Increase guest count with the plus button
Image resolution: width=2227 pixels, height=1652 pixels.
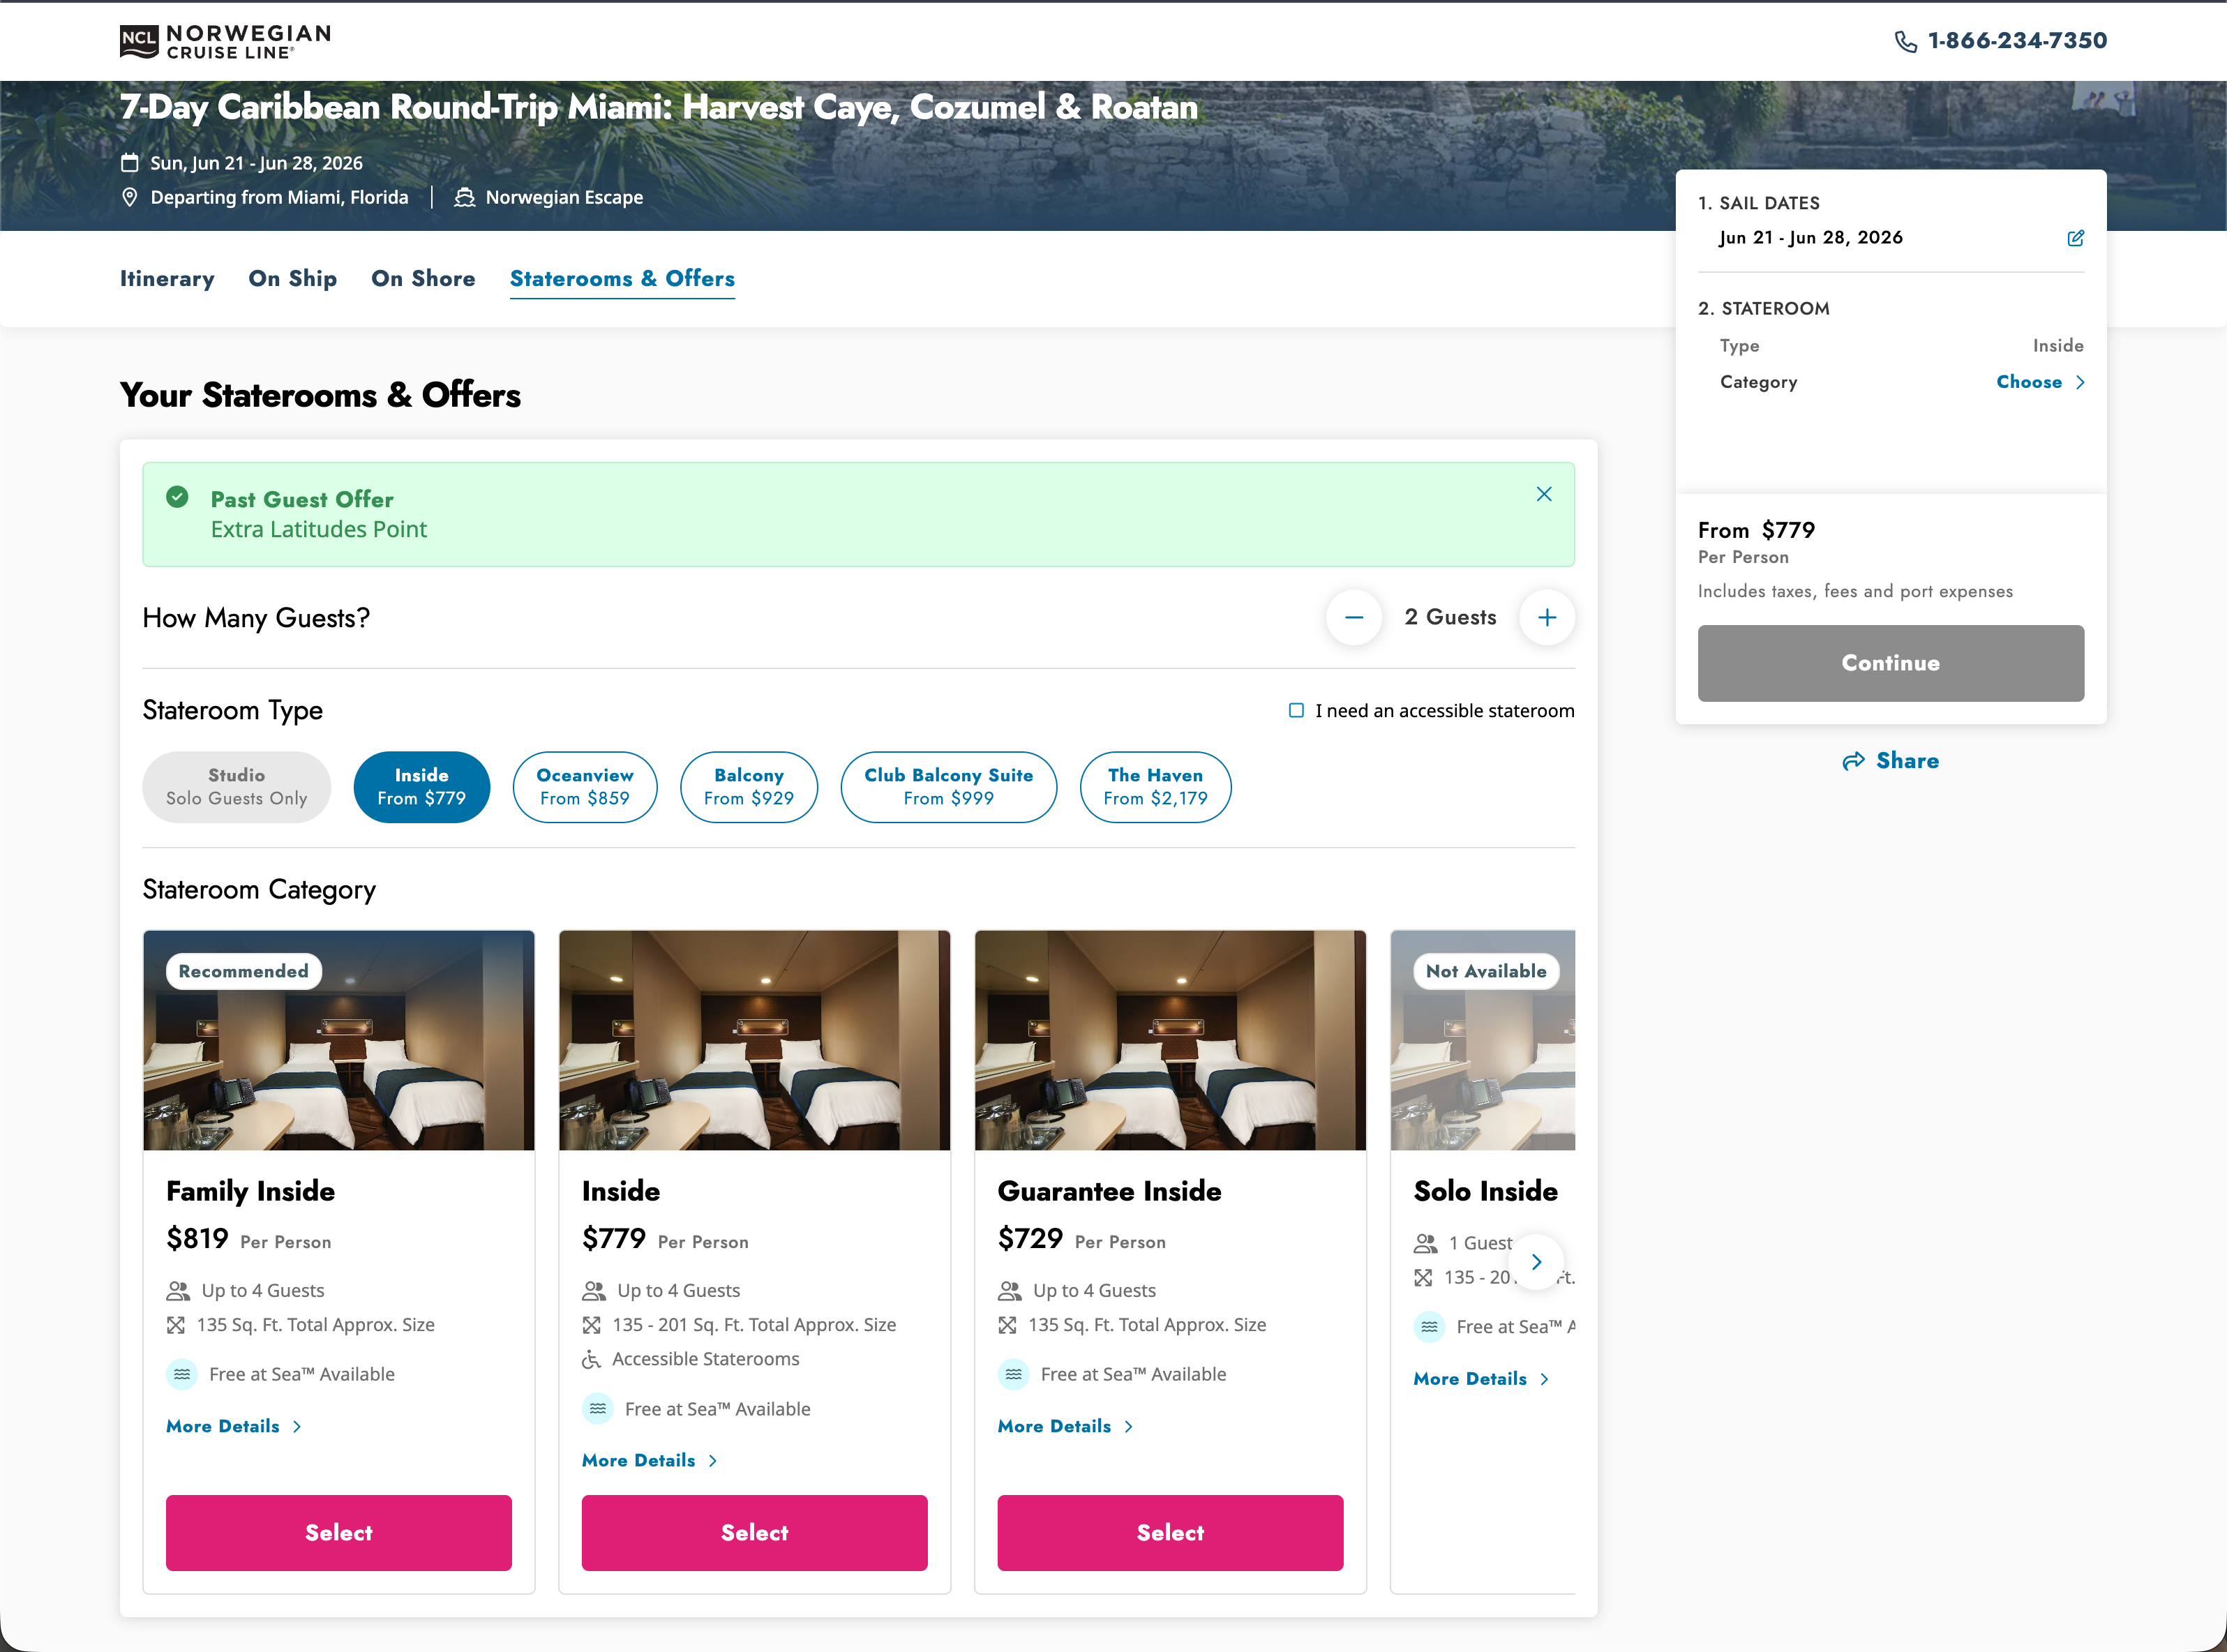(x=1547, y=618)
